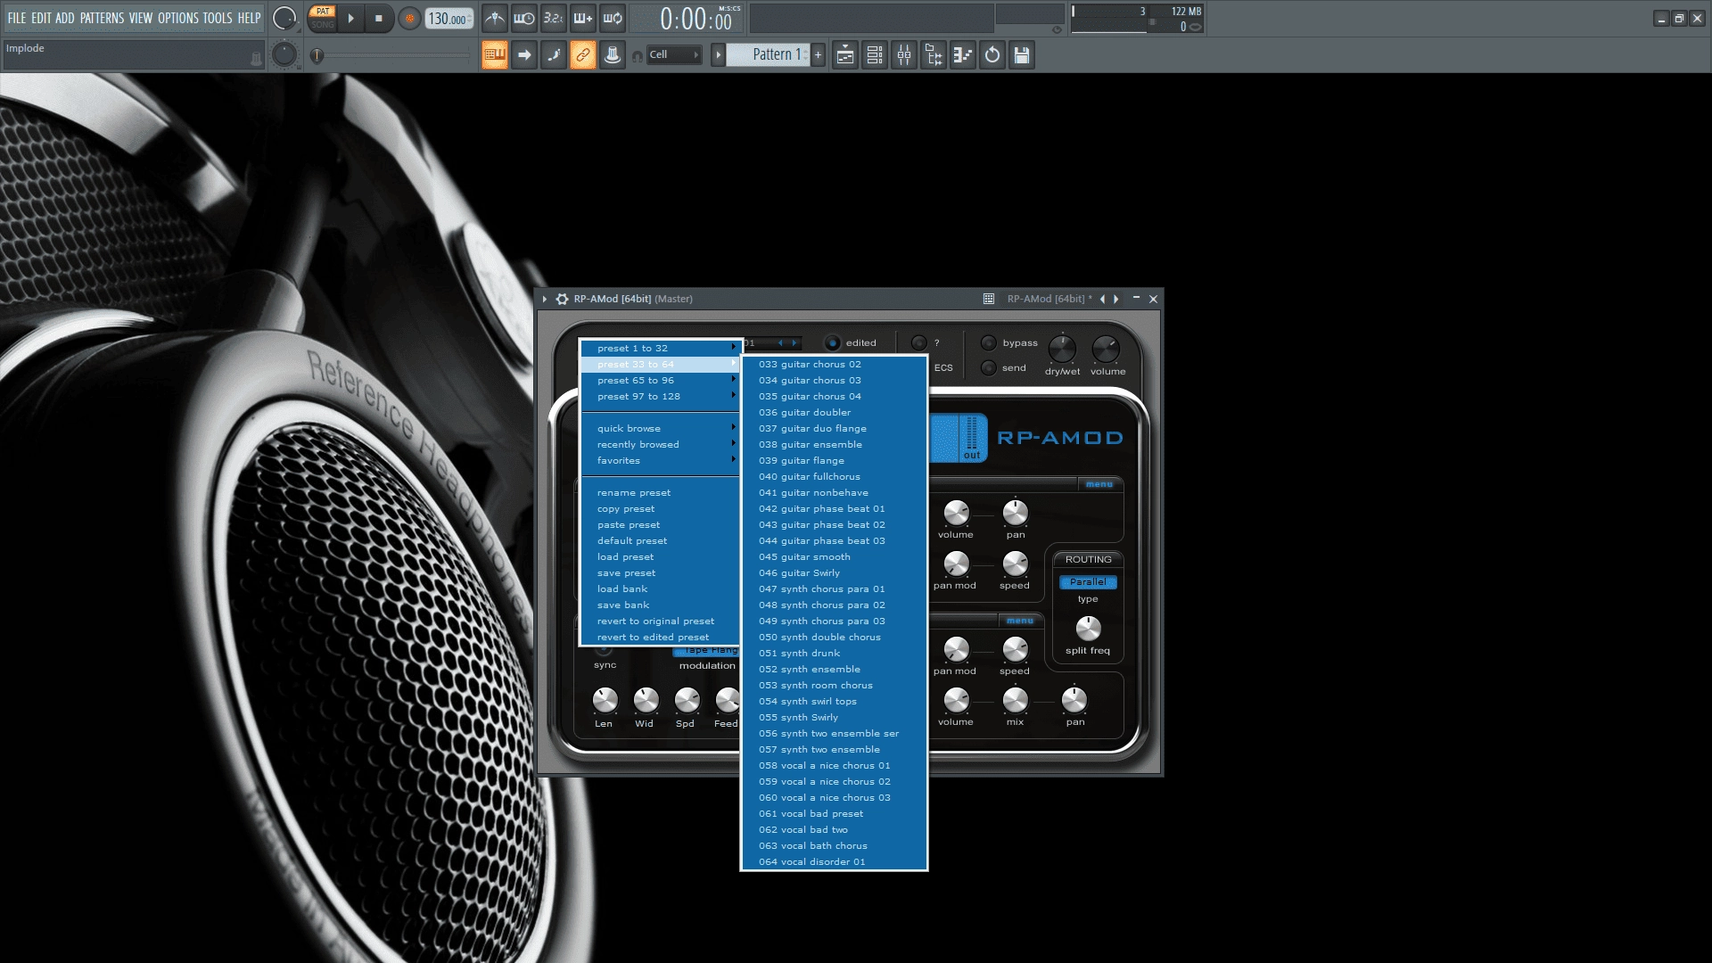Screen dimensions: 1712x963
Task: Go to next RP-AMod preset arrow
Action: 1116,299
